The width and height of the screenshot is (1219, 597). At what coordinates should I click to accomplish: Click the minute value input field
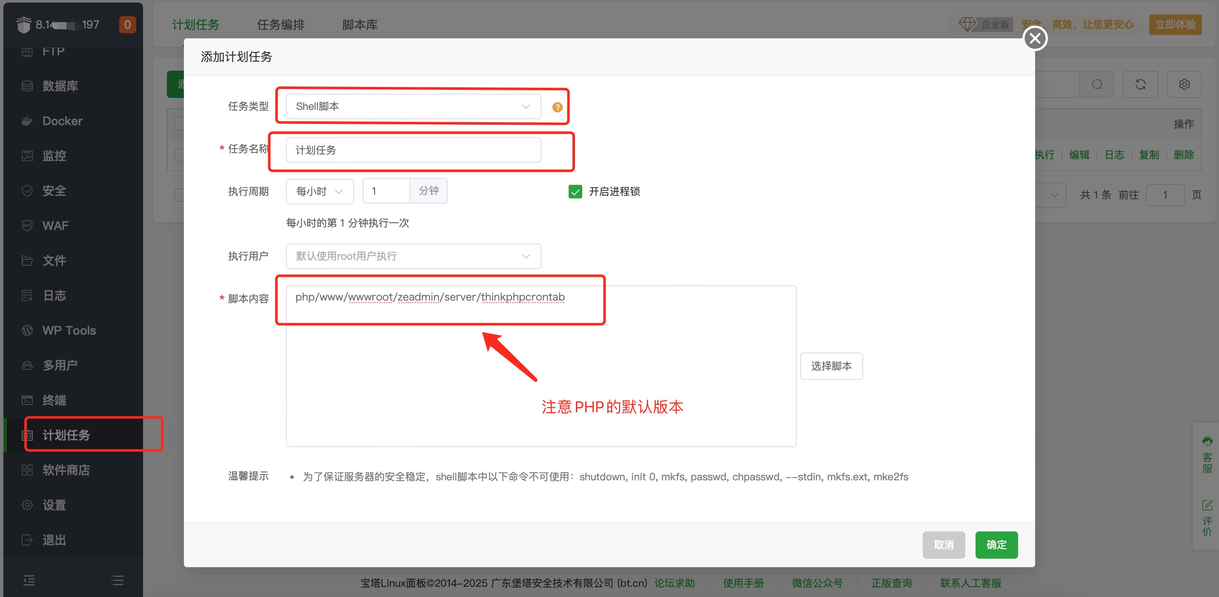point(386,191)
